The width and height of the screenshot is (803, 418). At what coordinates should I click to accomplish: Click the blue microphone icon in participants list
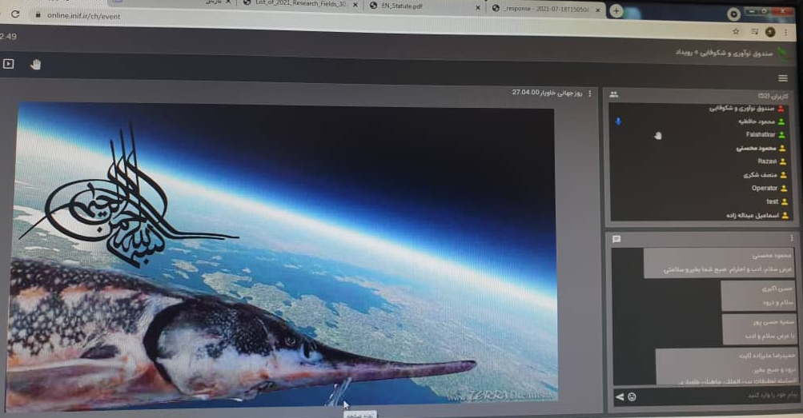coord(617,121)
